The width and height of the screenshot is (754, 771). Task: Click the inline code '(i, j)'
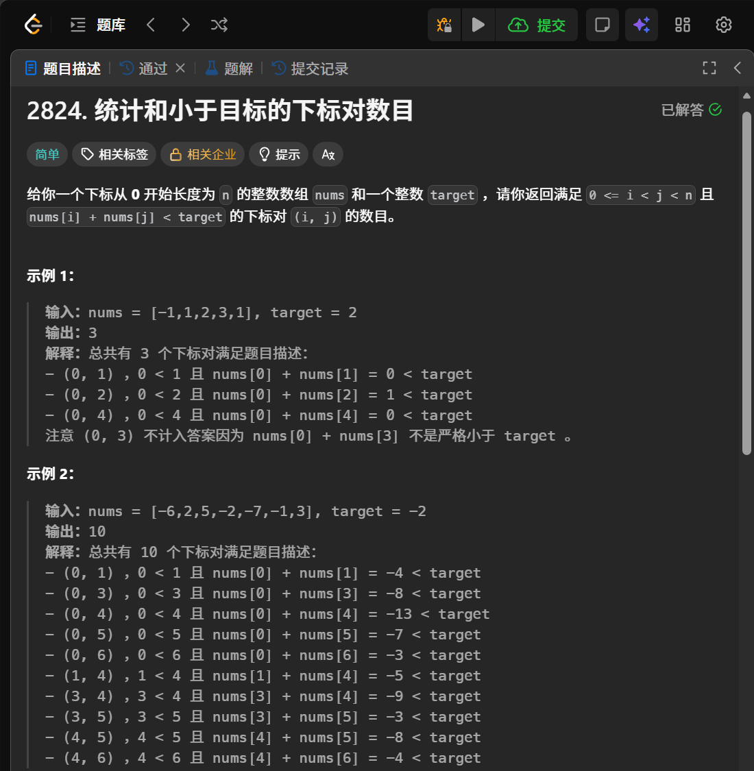pos(316,217)
